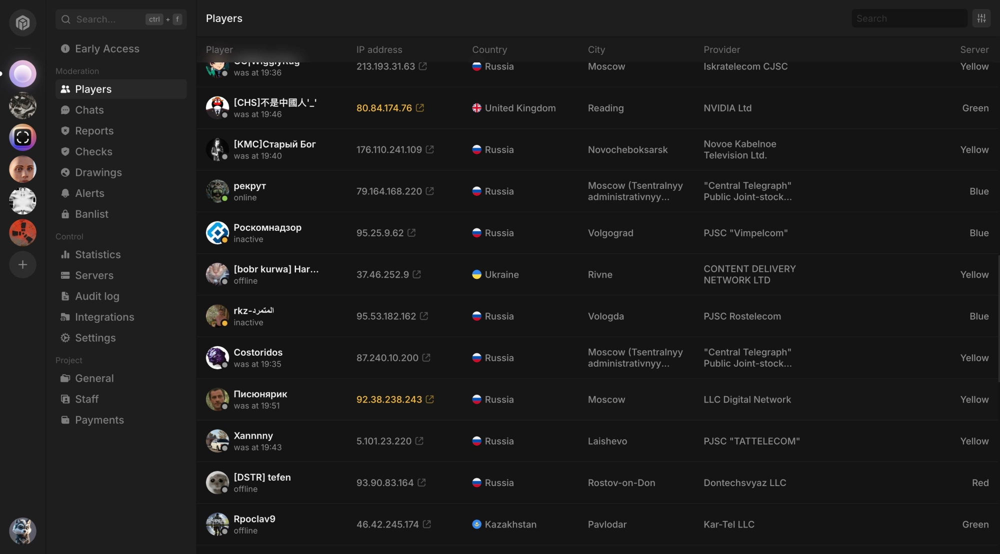
Task: Open external link icon for IP 46.42.245.174
Action: point(427,524)
